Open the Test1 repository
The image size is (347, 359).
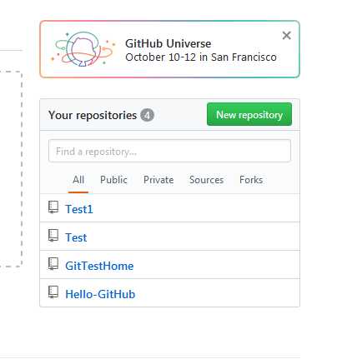[x=79, y=209]
